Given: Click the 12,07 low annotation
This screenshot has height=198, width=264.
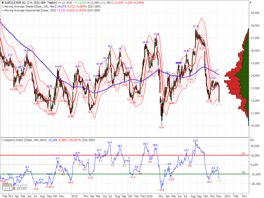Looking at the screenshot, I should coord(209,101).
